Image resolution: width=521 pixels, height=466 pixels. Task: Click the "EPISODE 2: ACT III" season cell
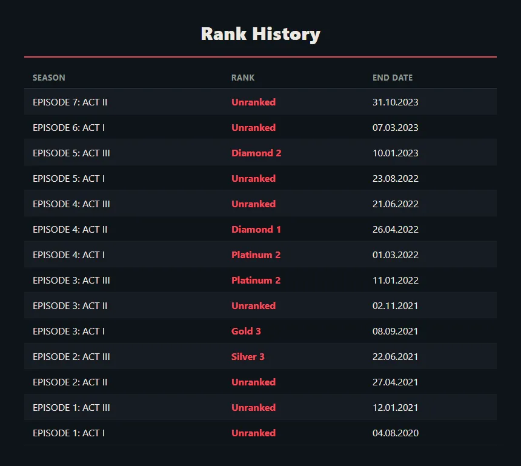71,357
